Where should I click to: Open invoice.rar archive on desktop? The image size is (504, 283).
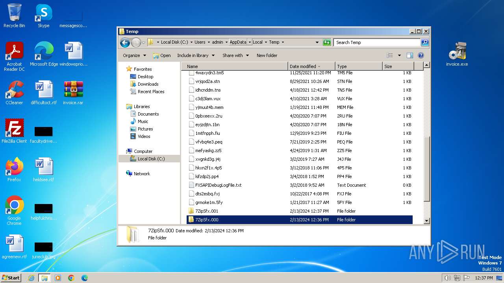[x=73, y=93]
